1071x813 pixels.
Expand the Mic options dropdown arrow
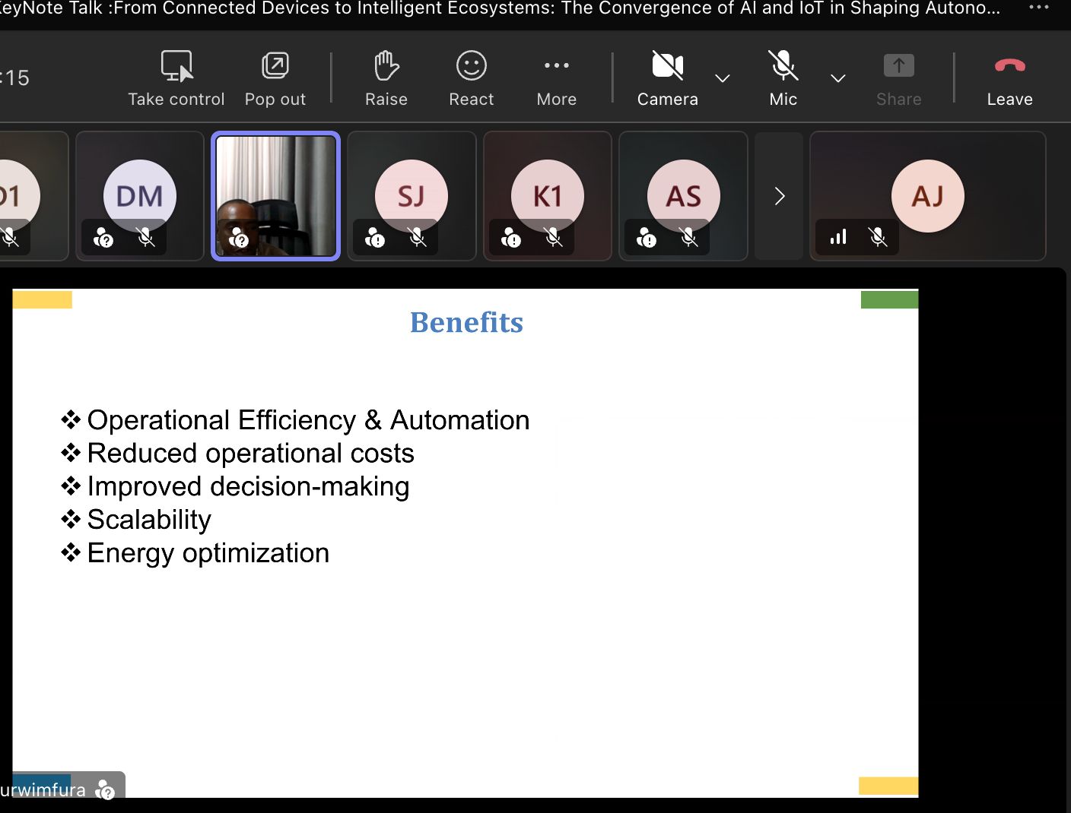click(x=837, y=78)
